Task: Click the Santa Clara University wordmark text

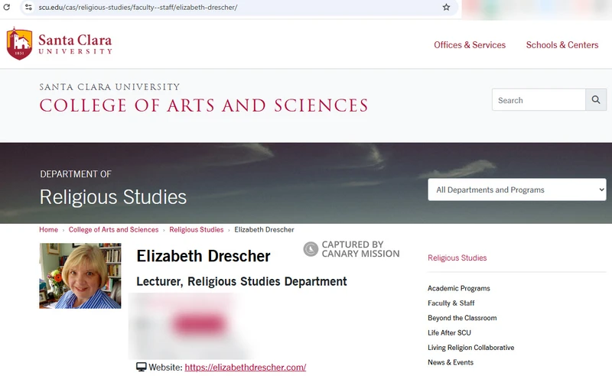Action: tap(75, 44)
